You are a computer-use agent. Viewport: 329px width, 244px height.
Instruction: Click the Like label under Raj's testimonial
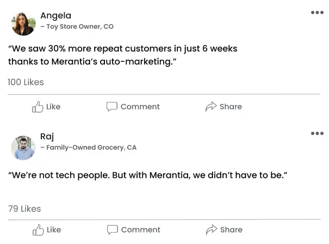(54, 230)
